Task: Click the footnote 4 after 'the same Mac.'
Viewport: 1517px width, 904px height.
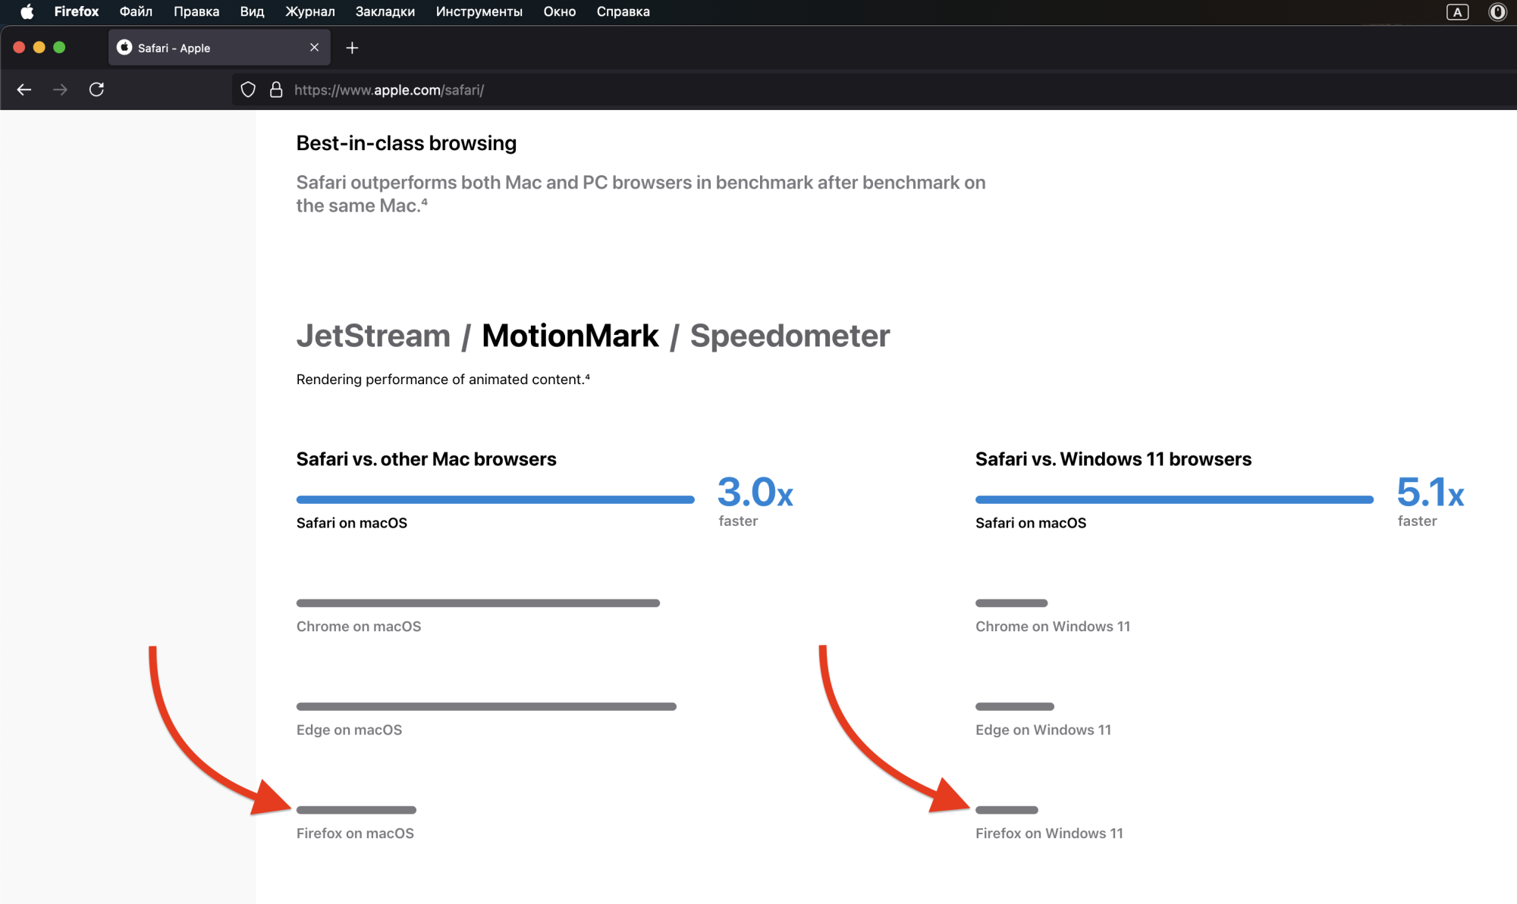Action: [x=425, y=202]
